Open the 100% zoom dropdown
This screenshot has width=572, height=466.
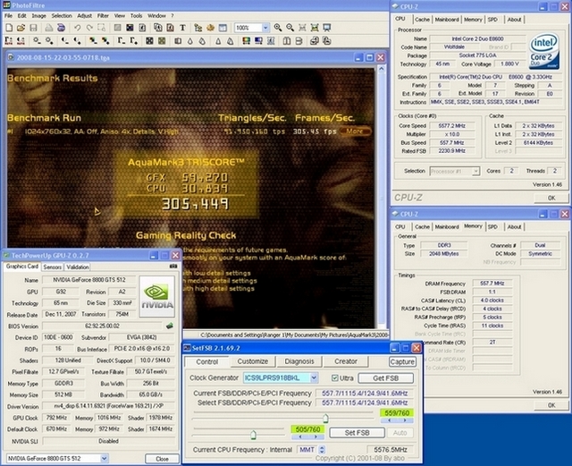click(x=265, y=28)
